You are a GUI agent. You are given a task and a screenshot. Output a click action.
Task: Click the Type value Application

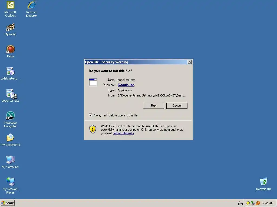tap(124, 90)
